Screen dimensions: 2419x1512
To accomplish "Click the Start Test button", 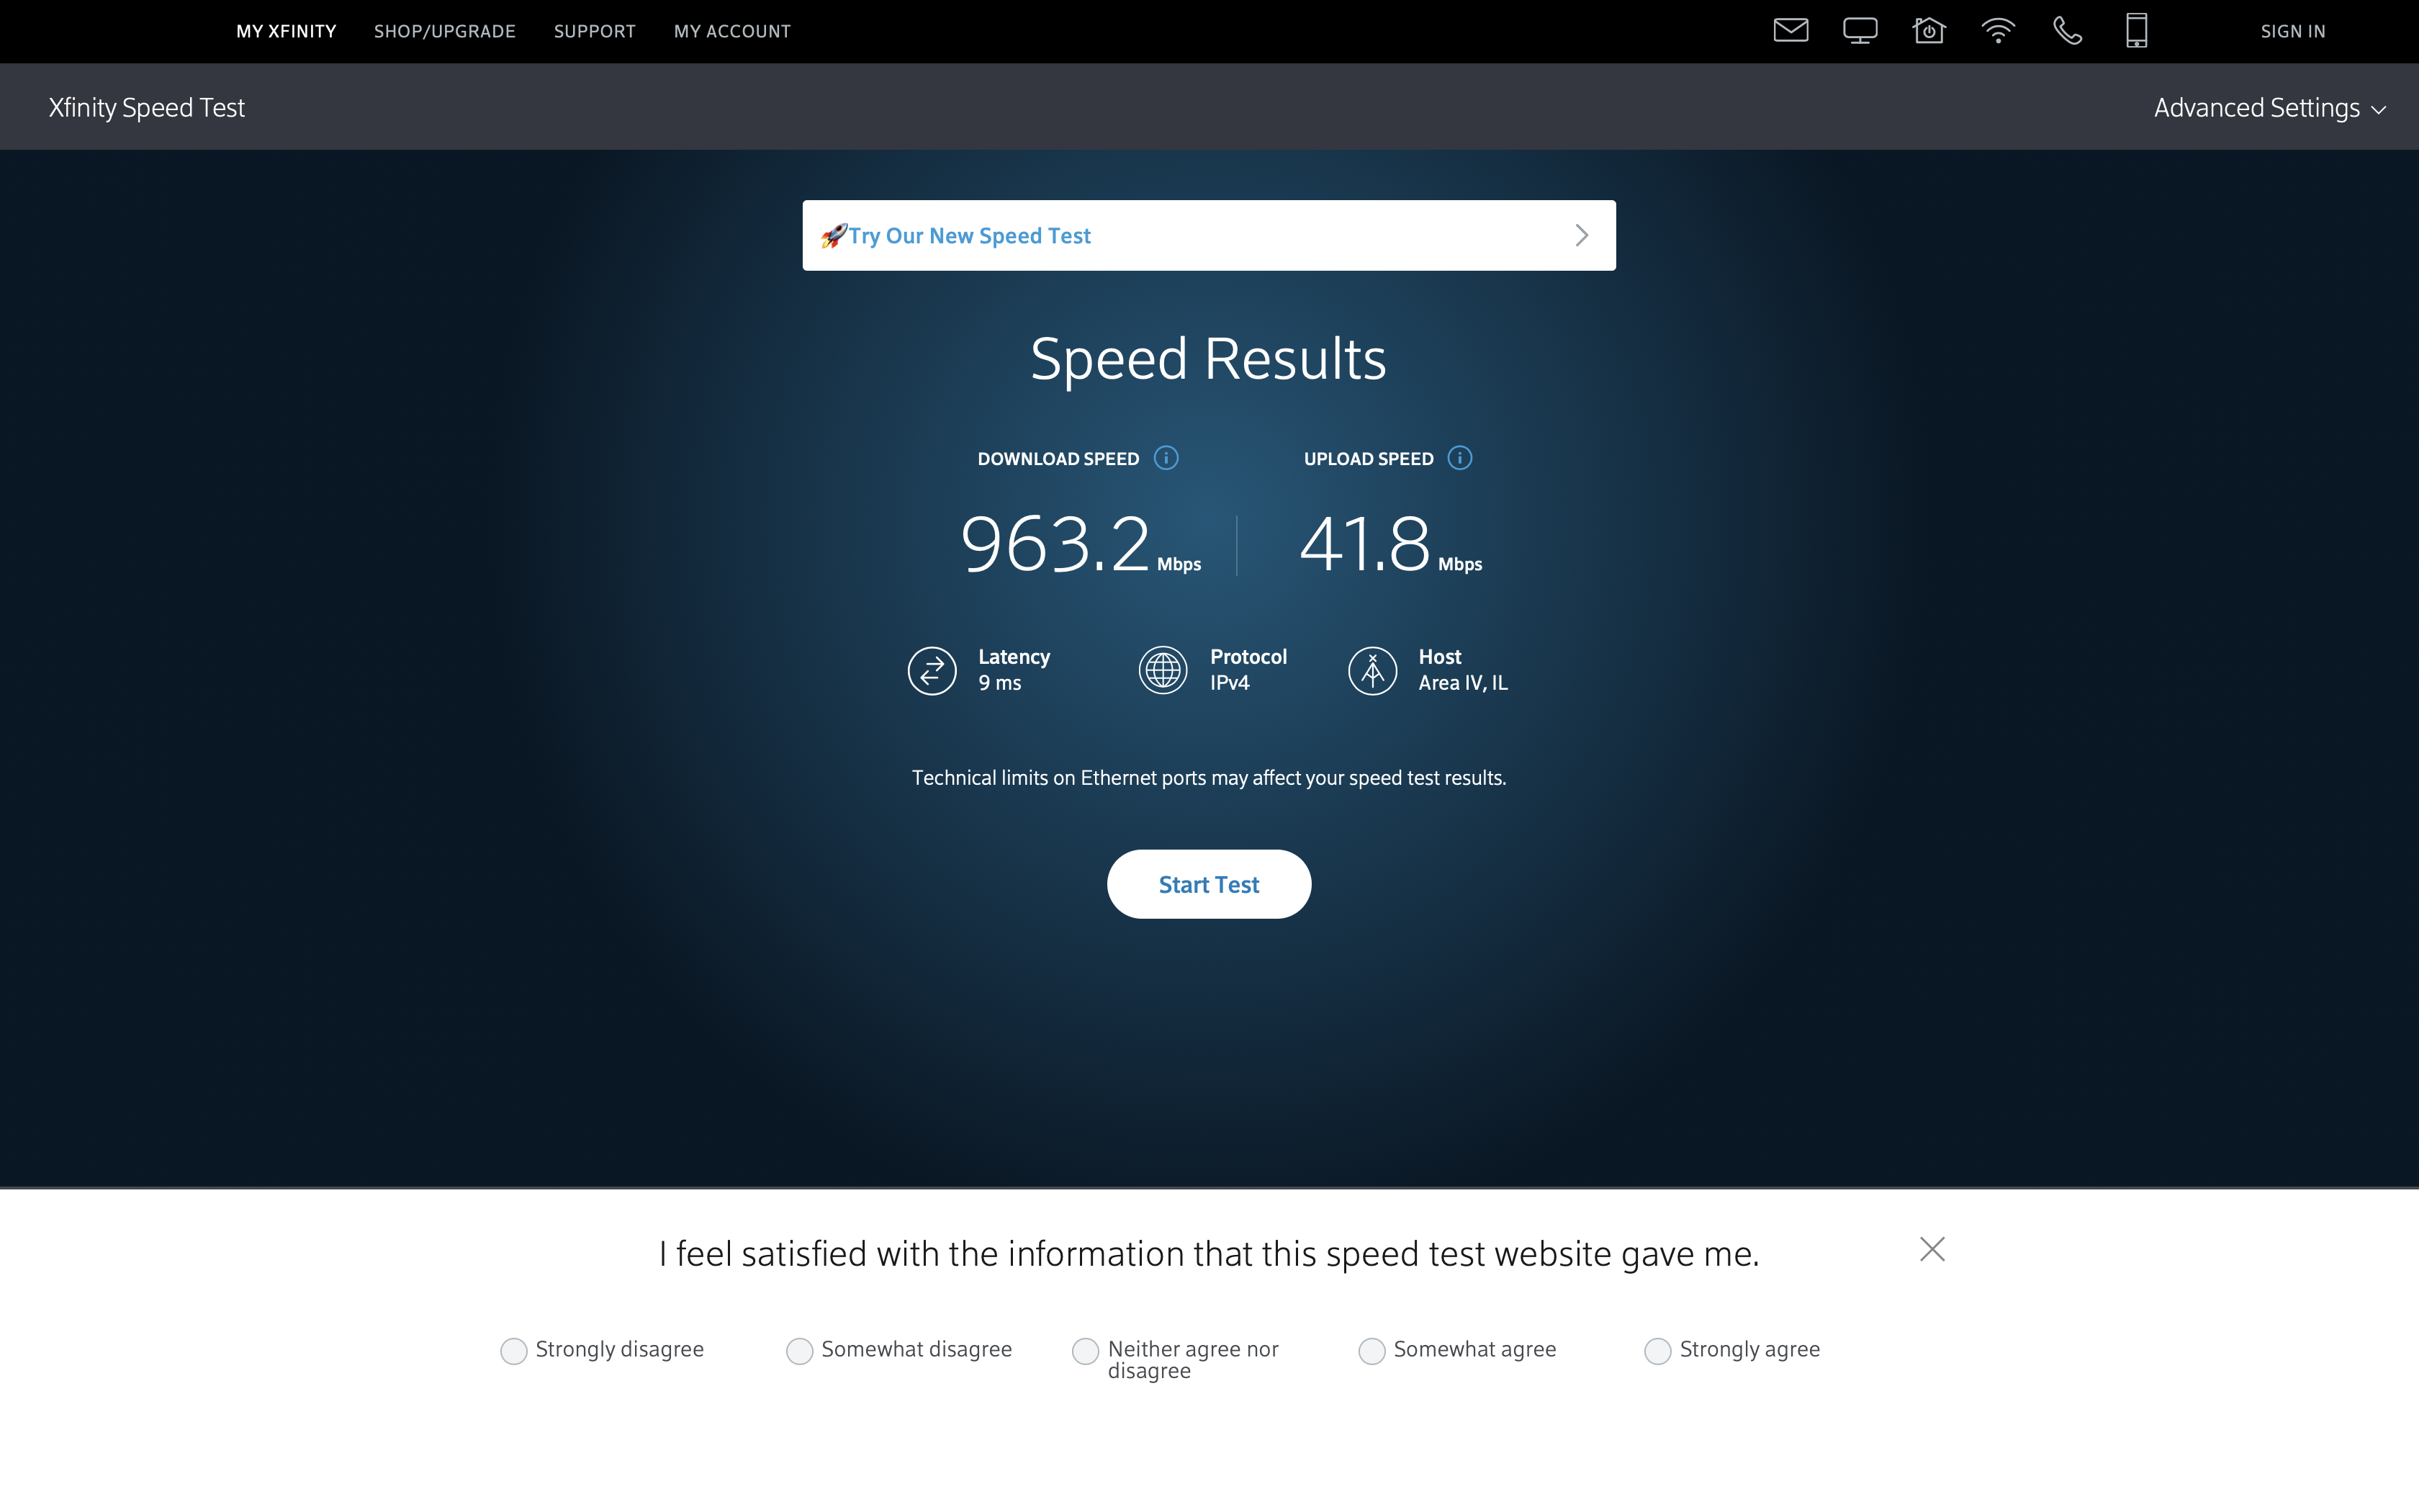I will [1209, 884].
